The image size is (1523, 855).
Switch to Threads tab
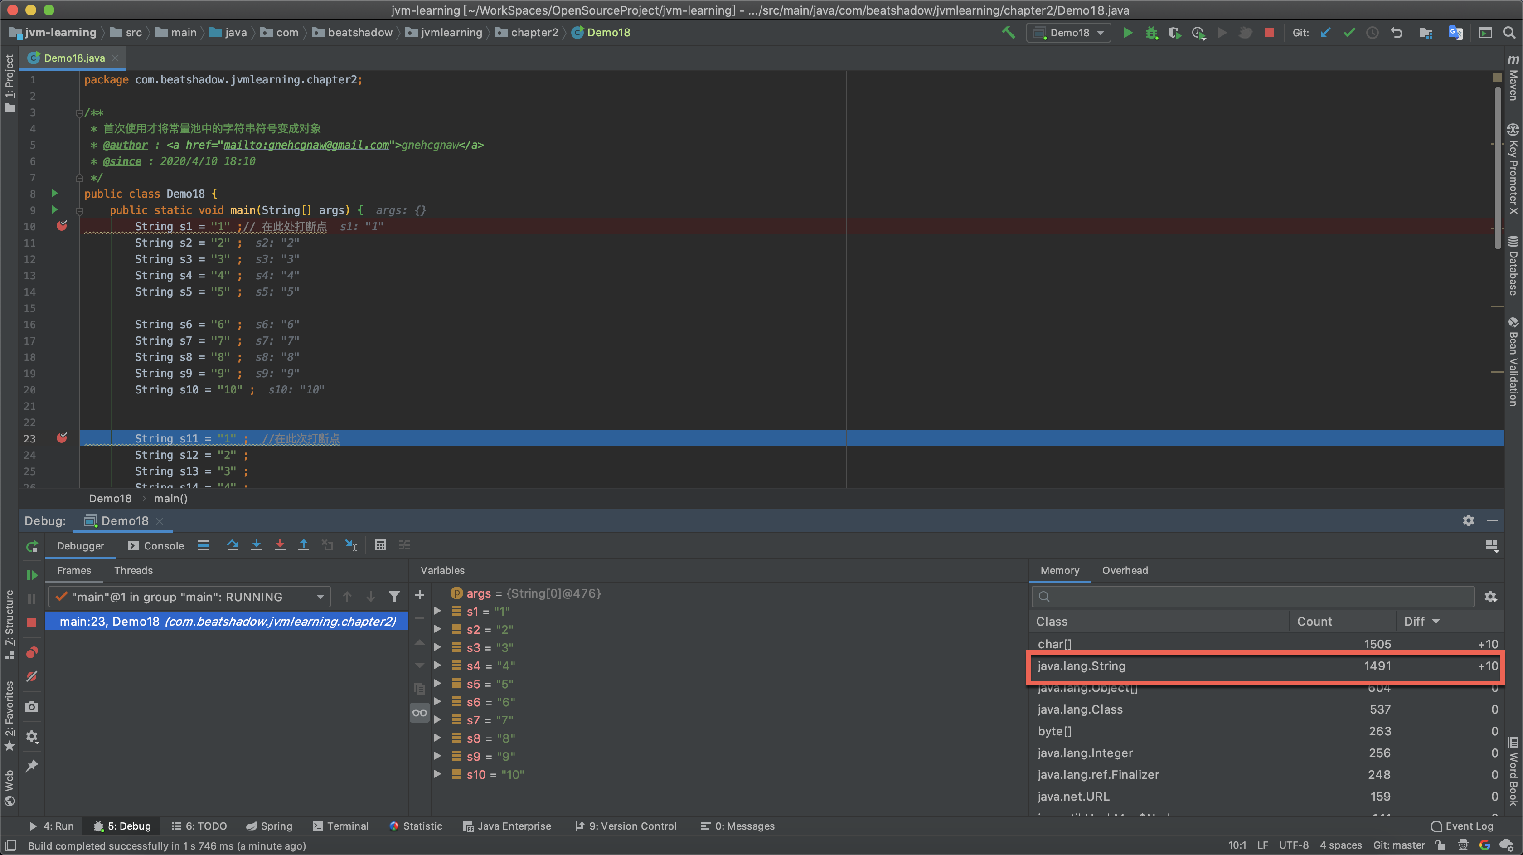(x=133, y=571)
